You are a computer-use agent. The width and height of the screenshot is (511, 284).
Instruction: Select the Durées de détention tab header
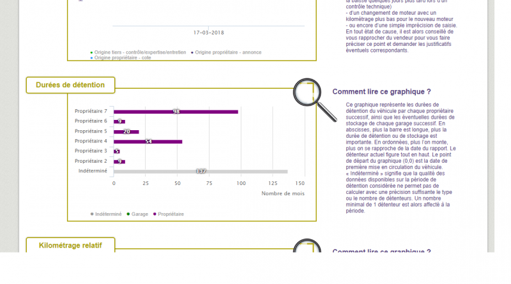[70, 85]
